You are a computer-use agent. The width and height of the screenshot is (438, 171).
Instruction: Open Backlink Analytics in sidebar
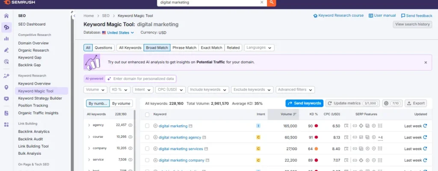click(34, 132)
